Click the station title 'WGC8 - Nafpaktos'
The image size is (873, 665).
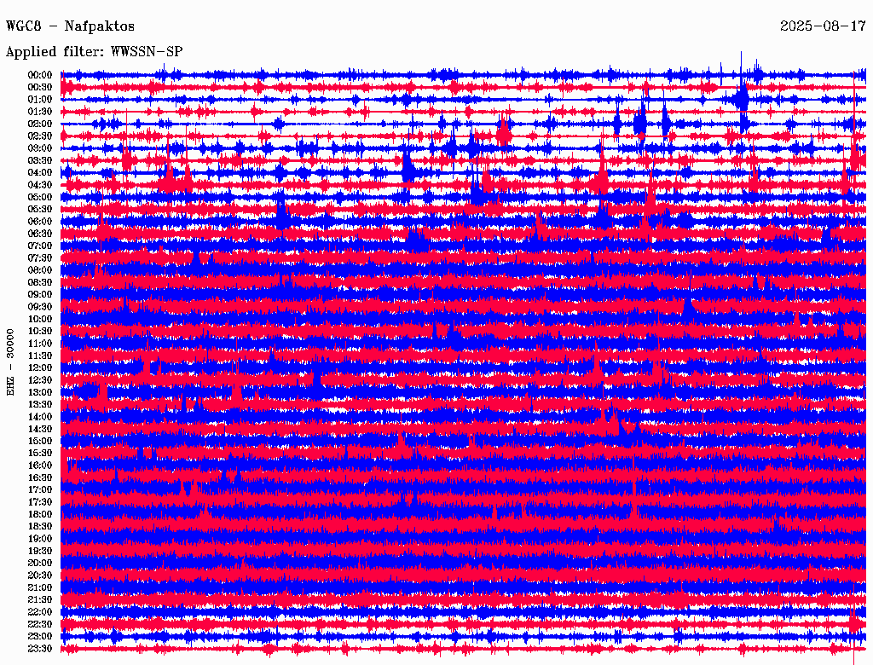(70, 26)
